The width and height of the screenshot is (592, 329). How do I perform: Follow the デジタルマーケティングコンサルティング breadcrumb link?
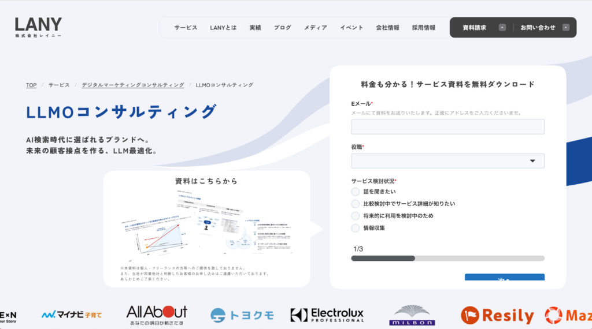click(x=132, y=85)
